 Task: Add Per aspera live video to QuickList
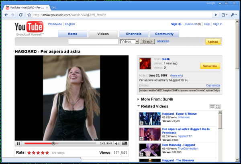pos(141,138)
